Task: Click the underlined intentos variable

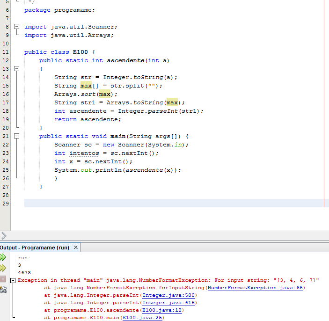Action: pyautogui.click(x=84, y=153)
